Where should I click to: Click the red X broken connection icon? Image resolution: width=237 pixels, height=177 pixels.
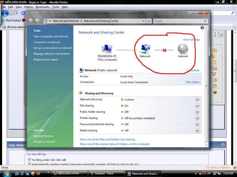[164, 50]
